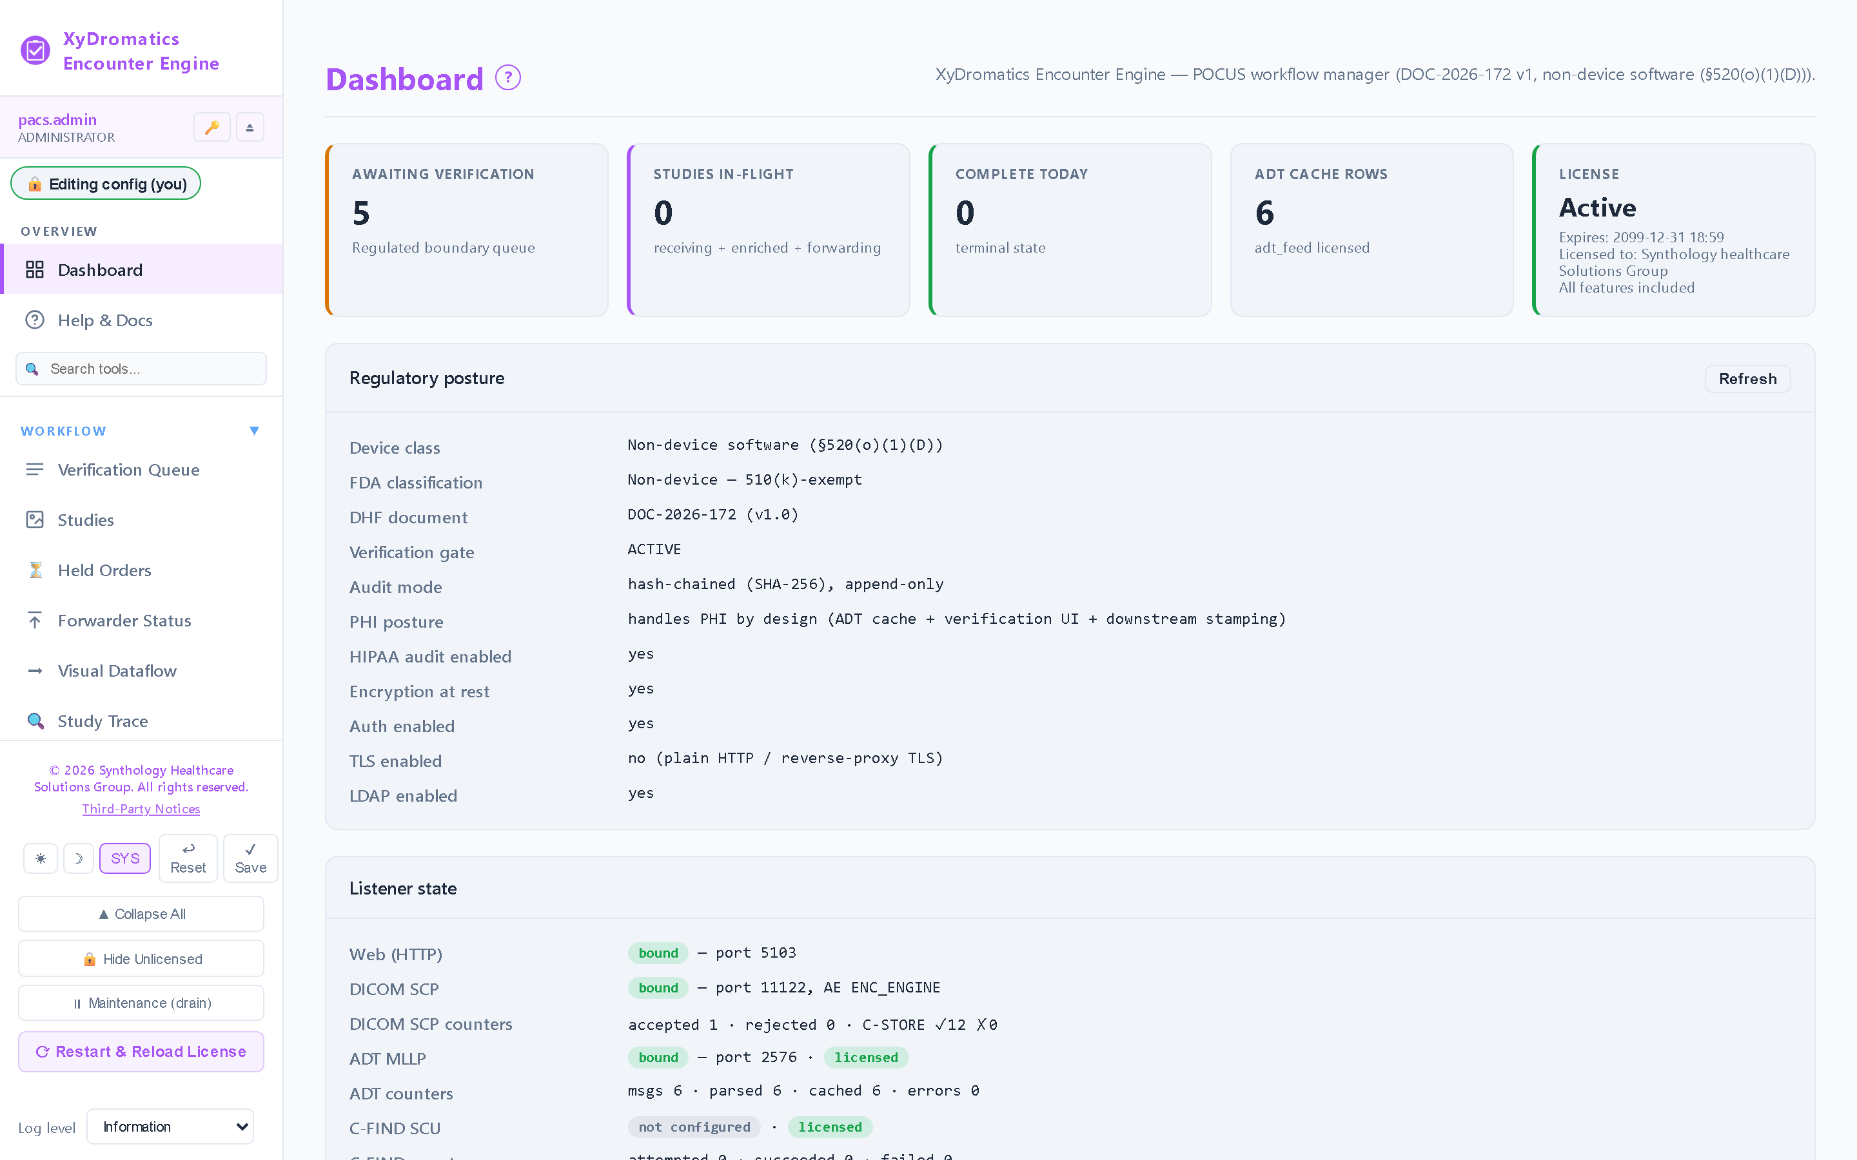The width and height of the screenshot is (1857, 1160).
Task: Collapse the WORKFLOW section arrow
Action: click(x=254, y=430)
